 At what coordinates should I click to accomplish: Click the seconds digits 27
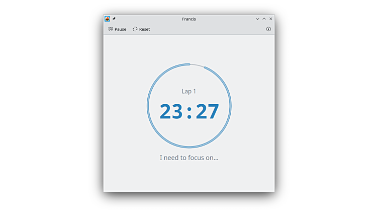tap(207, 111)
